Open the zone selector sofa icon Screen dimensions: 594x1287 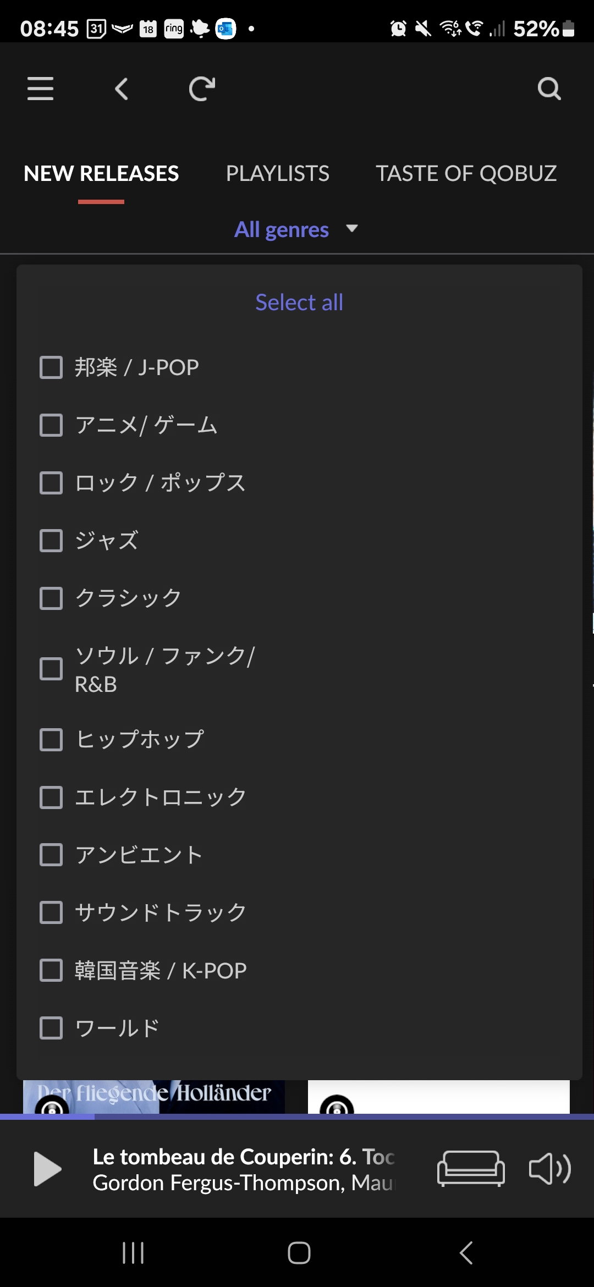click(471, 1169)
